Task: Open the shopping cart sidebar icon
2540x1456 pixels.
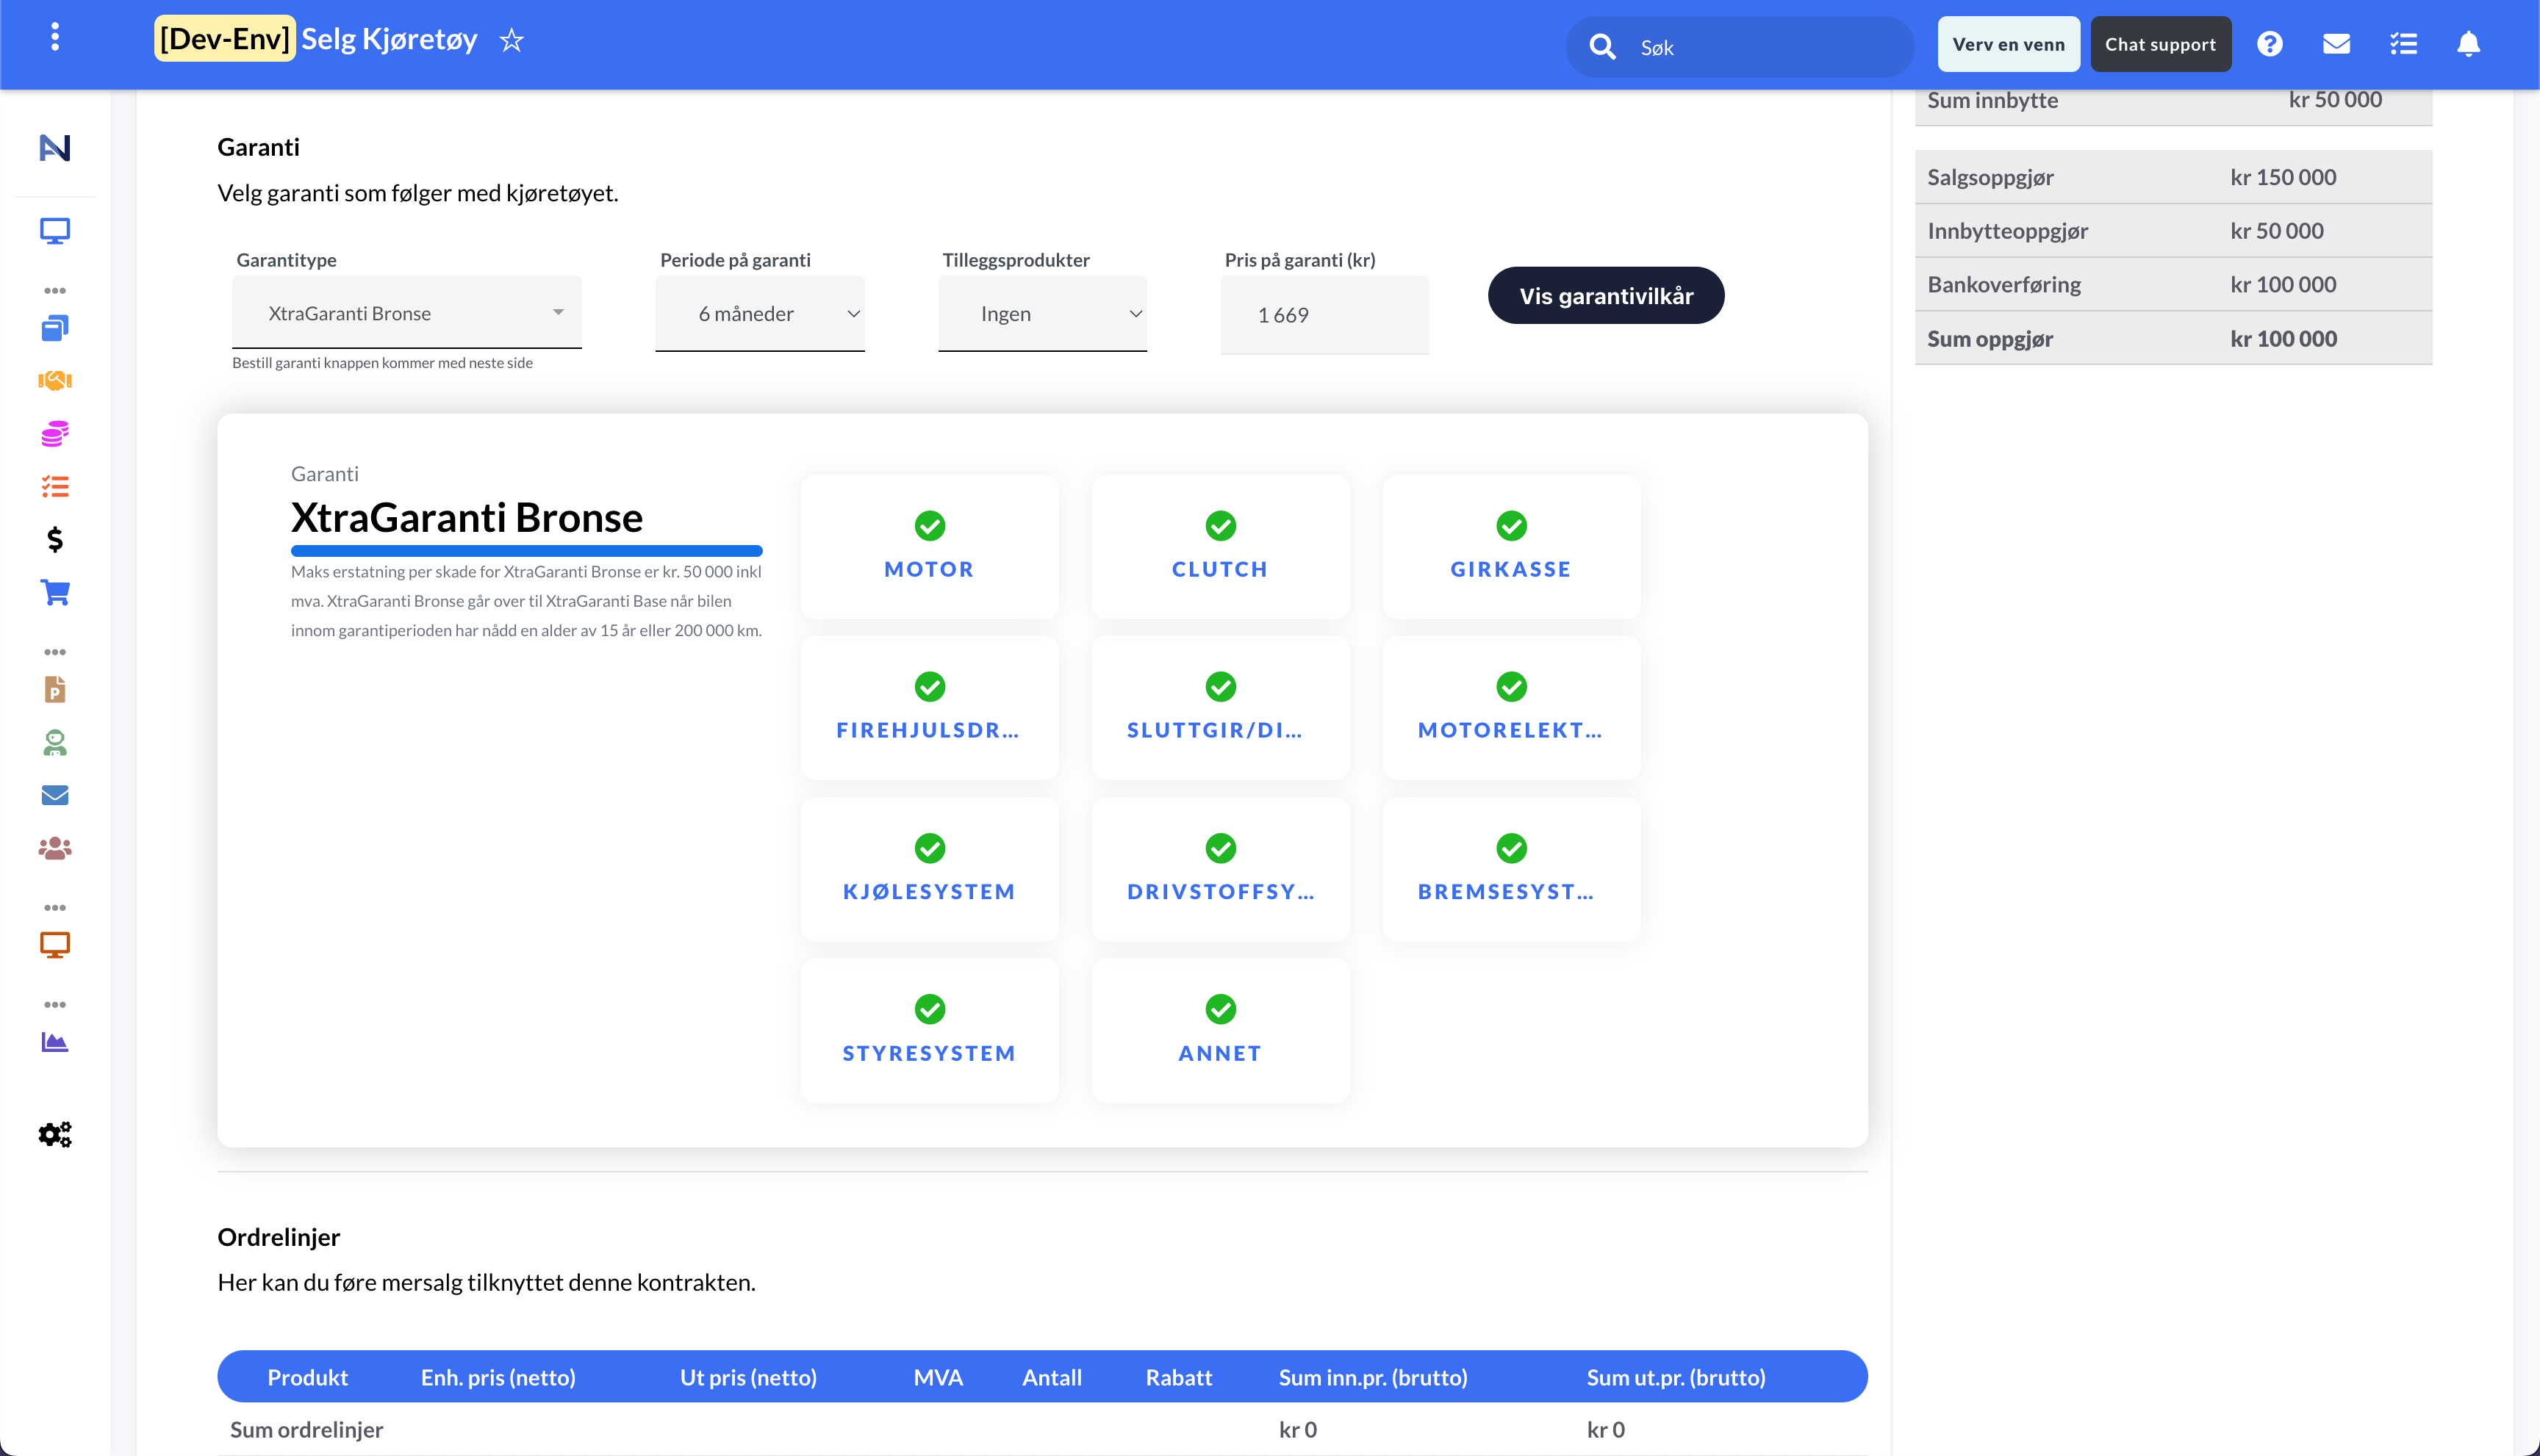Action: tap(55, 593)
